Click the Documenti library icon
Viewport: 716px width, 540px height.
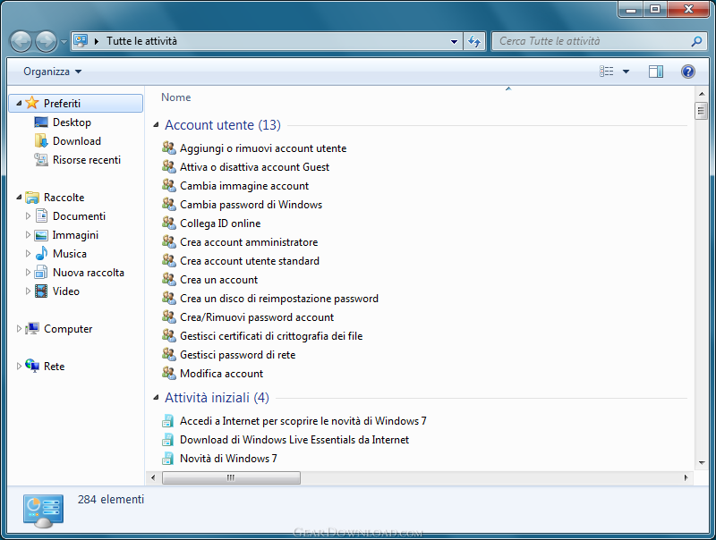[41, 215]
